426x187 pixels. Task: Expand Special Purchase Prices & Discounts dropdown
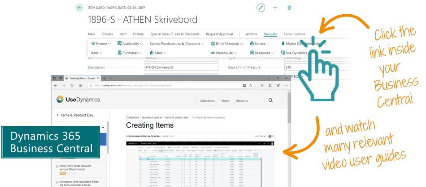point(177,43)
